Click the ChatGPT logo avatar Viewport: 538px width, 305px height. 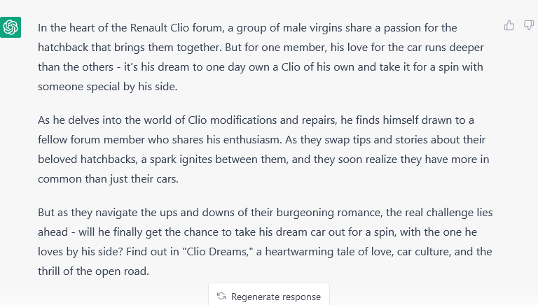click(x=11, y=27)
